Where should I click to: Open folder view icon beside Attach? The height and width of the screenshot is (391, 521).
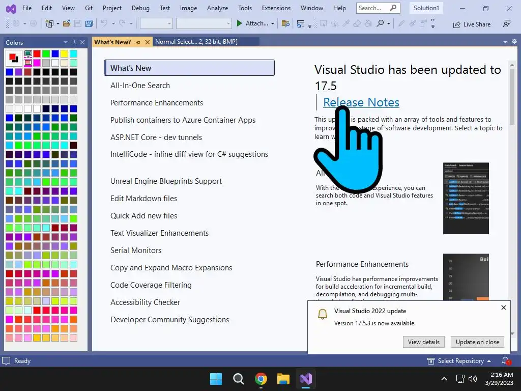click(285, 23)
